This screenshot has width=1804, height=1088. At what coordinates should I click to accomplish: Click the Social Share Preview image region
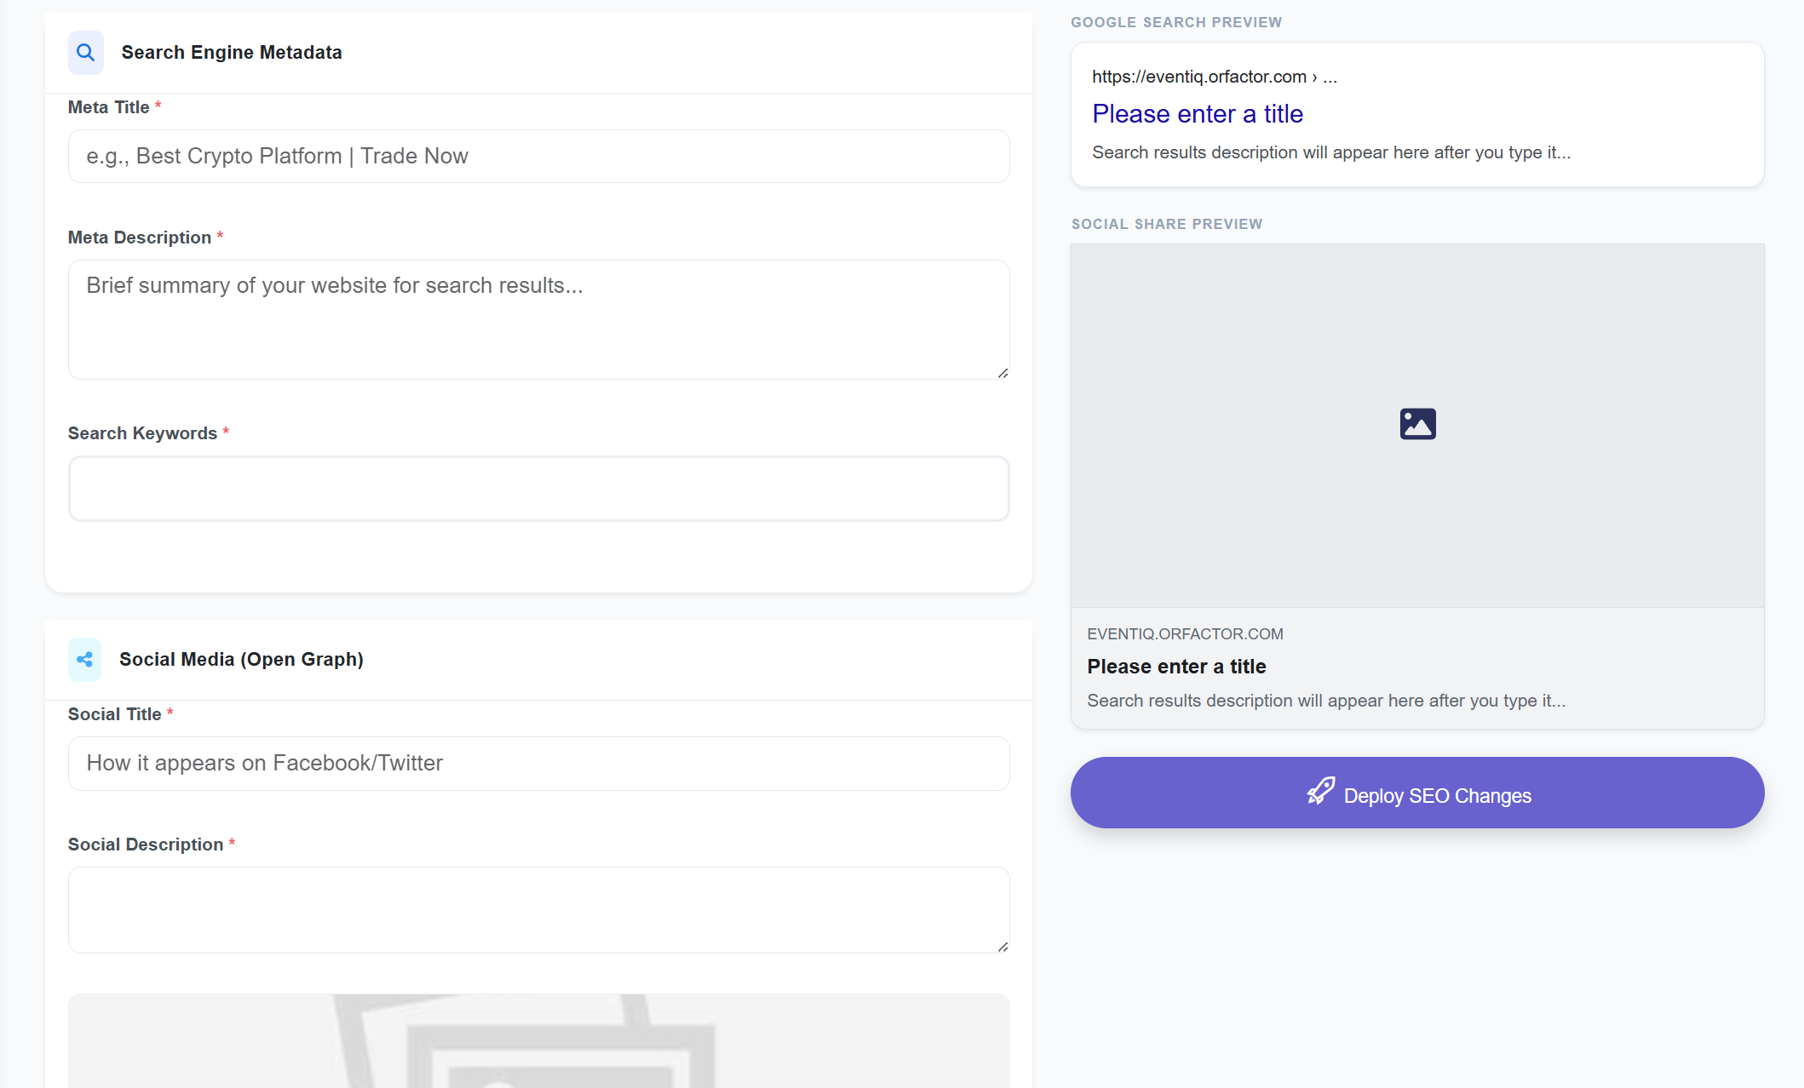click(x=1416, y=426)
